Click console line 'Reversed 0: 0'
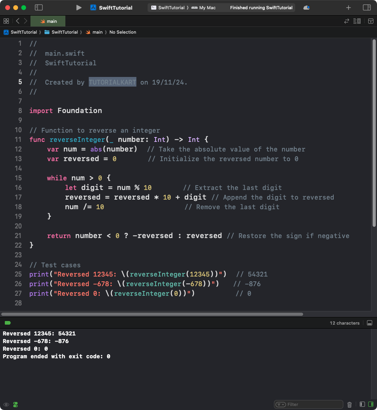The image size is (377, 410). coord(25,349)
